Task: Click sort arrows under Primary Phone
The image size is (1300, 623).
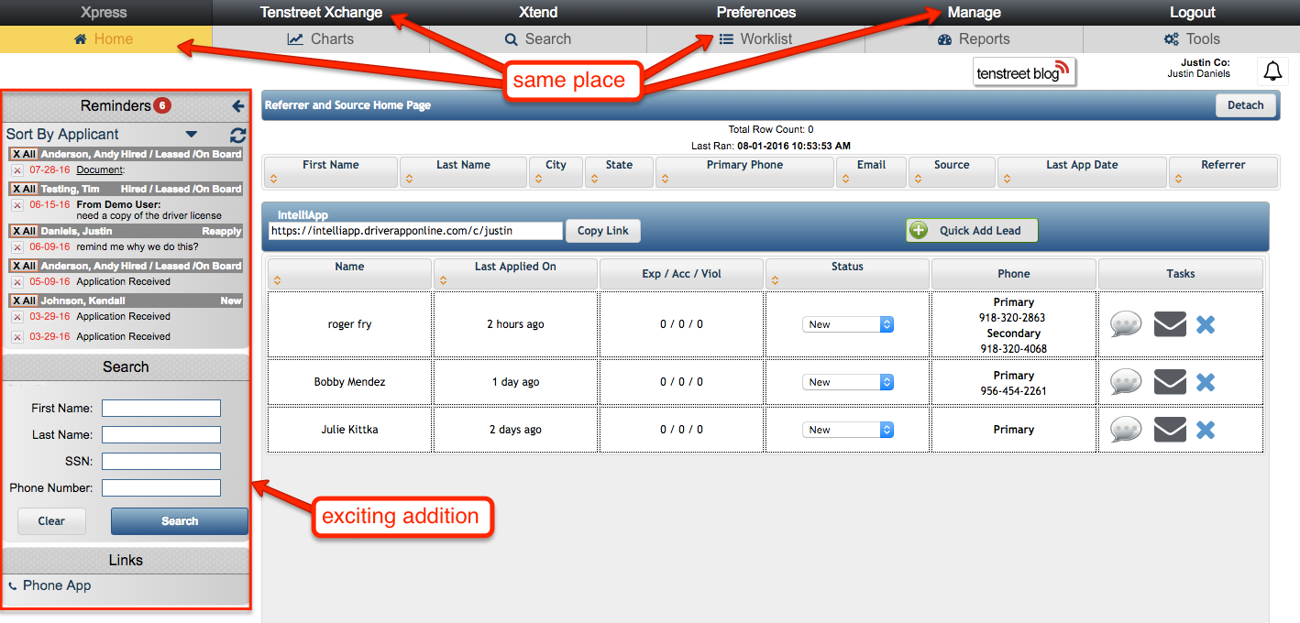Action: [664, 179]
